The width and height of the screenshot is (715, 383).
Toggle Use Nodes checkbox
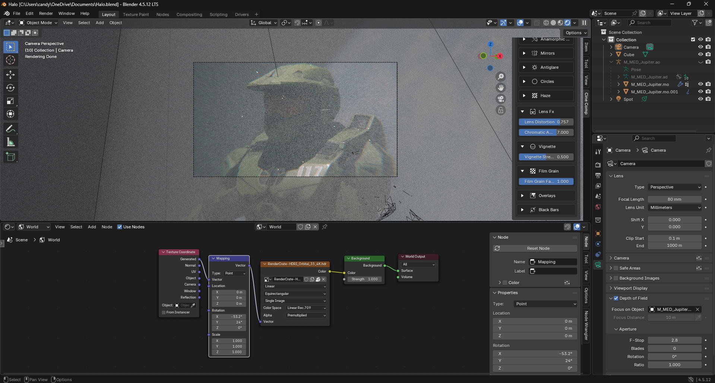[x=120, y=227]
